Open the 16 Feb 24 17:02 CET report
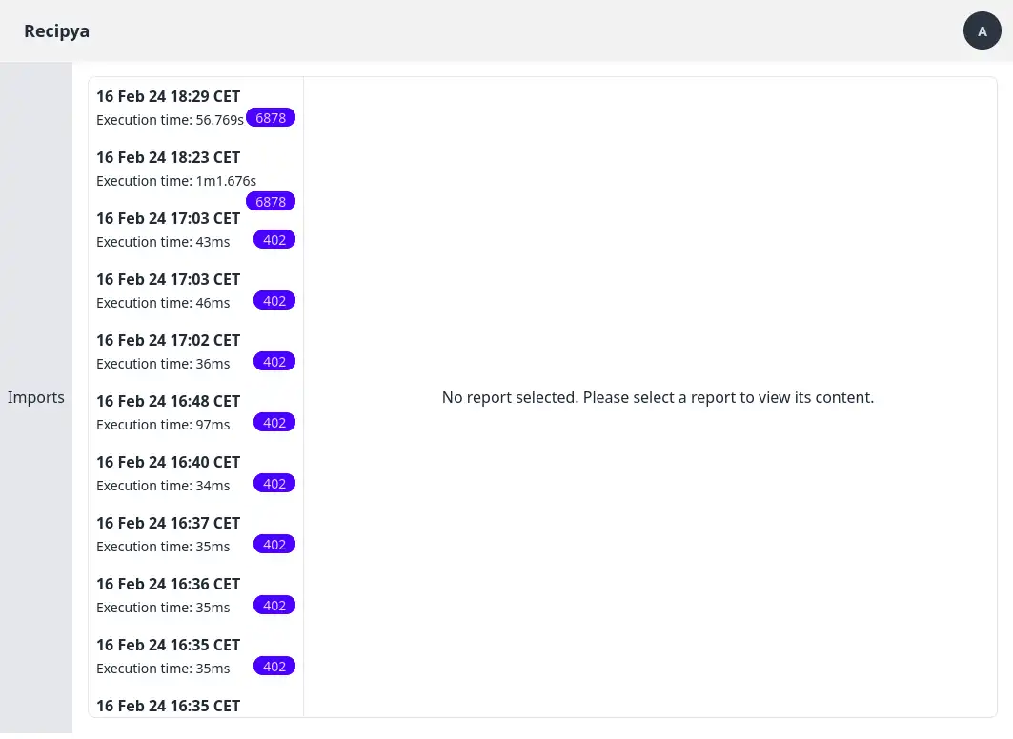Image resolution: width=1013 pixels, height=739 pixels. [x=195, y=352]
